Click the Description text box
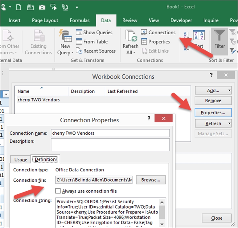Viewport: 238px width, 228px height. coord(110,145)
